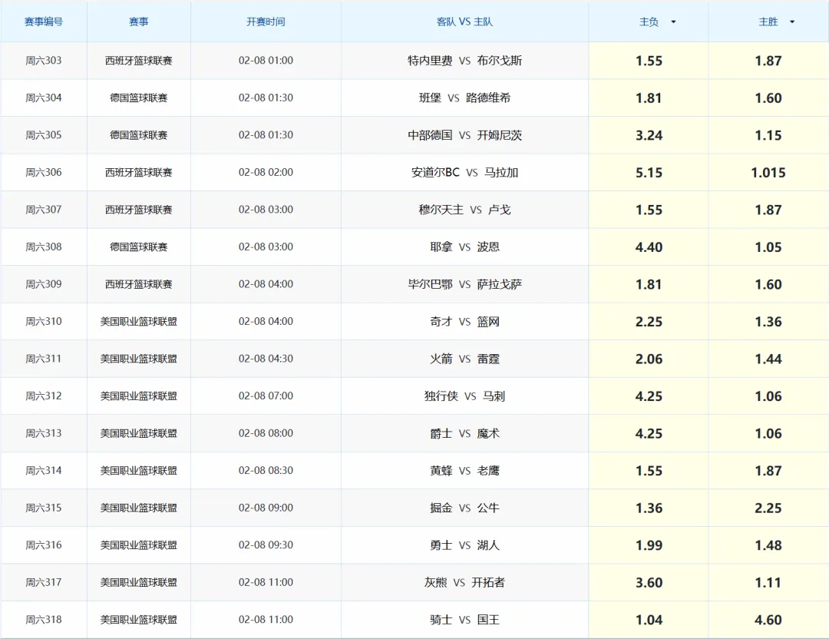Click match number 周六303
Image resolution: width=829 pixels, height=639 pixels.
[44, 61]
